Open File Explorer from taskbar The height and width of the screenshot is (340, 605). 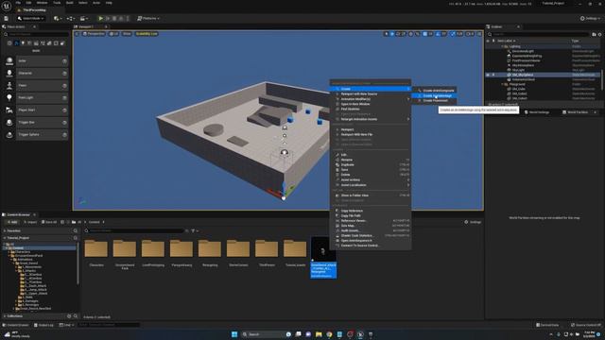tap(319, 334)
